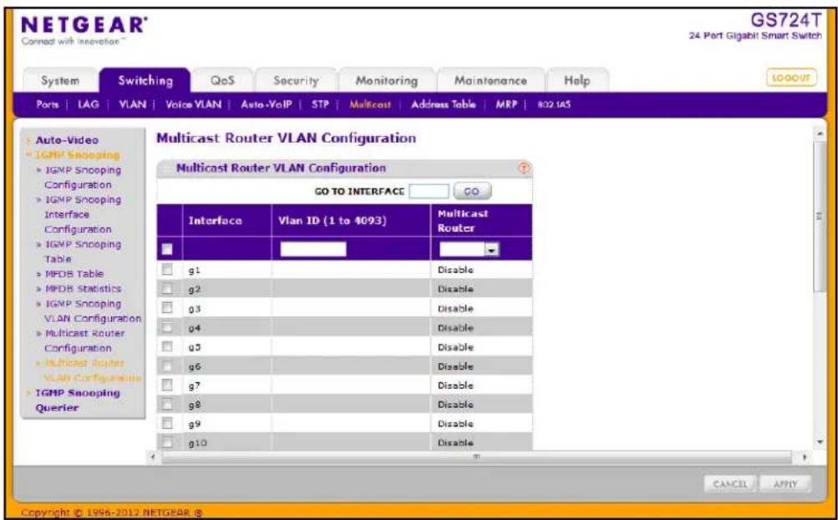
Task: Select the Multicast submenu item
Action: tap(370, 104)
